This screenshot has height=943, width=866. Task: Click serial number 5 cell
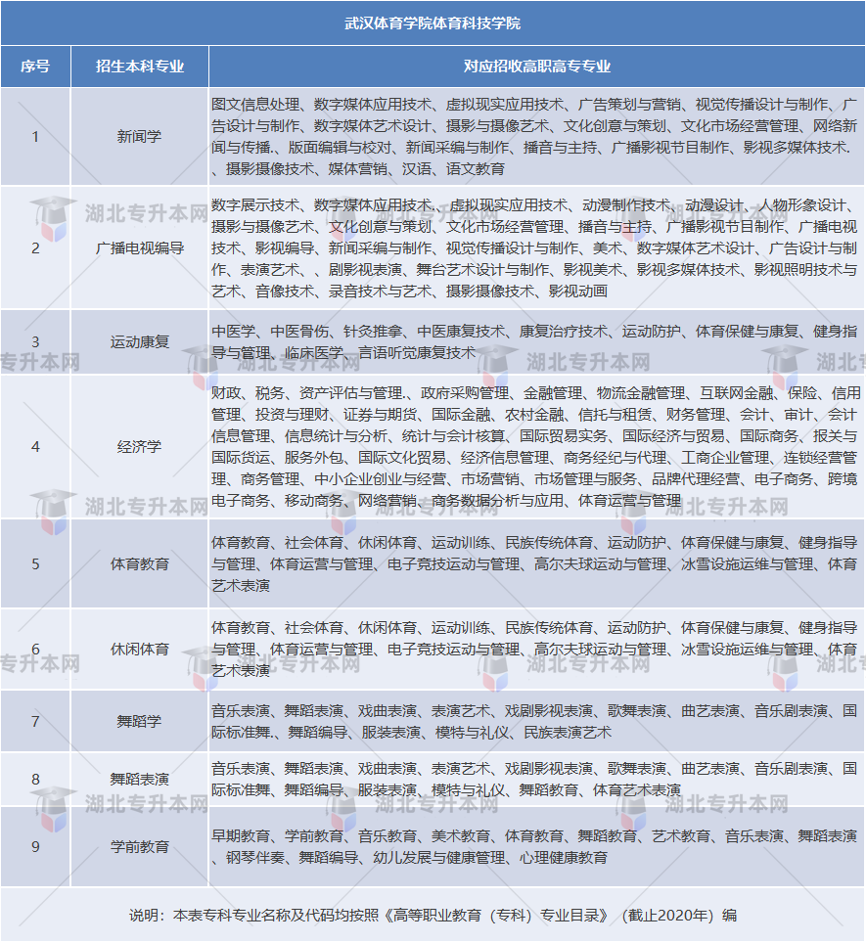(x=35, y=564)
